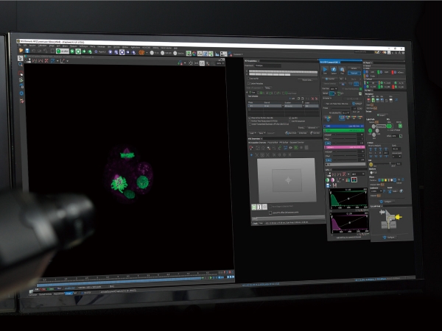Click the green histogram graph in LUTs

tap(348, 199)
